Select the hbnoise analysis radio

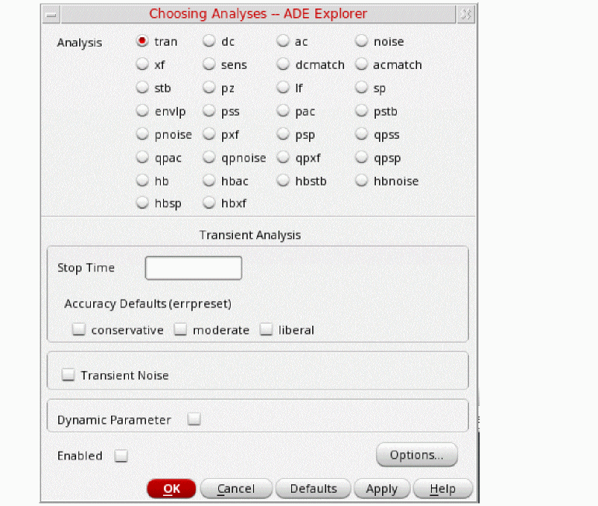coord(362,180)
